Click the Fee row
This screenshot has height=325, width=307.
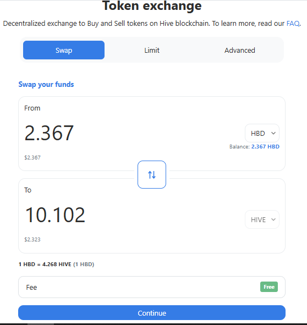(x=152, y=287)
